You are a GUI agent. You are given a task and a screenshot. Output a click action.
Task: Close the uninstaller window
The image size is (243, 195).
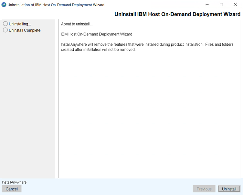coord(236,5)
